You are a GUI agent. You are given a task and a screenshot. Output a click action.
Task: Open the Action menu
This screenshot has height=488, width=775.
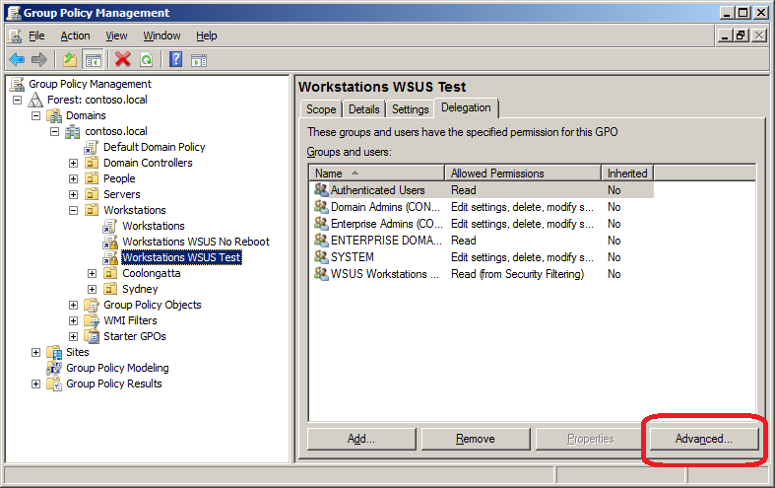(x=75, y=35)
